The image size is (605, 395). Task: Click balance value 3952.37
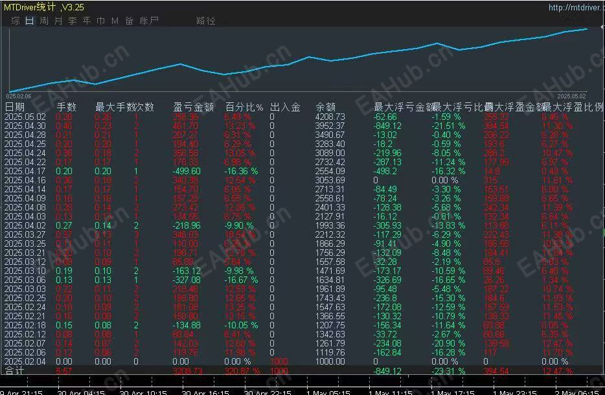330,126
